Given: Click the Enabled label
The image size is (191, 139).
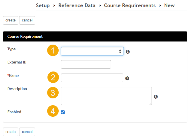Looking at the screenshot, I should (14, 112).
